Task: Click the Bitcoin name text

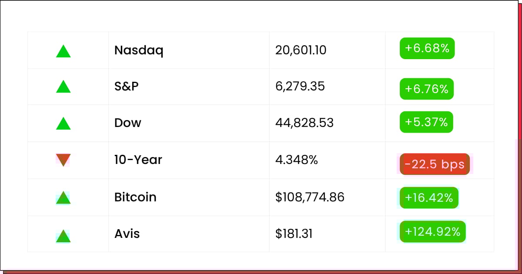Action: (135, 197)
